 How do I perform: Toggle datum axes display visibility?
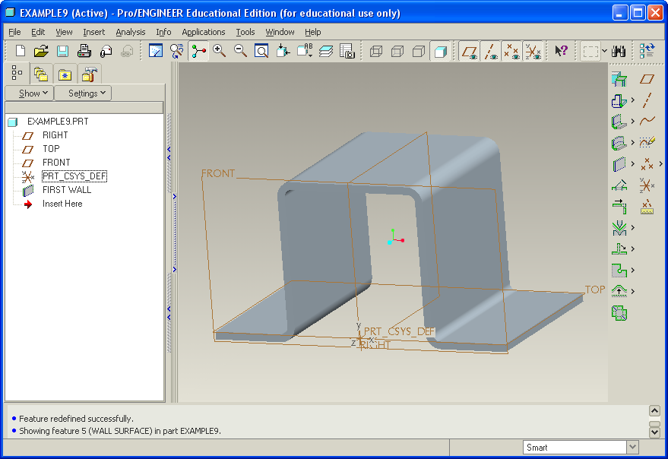(490, 51)
